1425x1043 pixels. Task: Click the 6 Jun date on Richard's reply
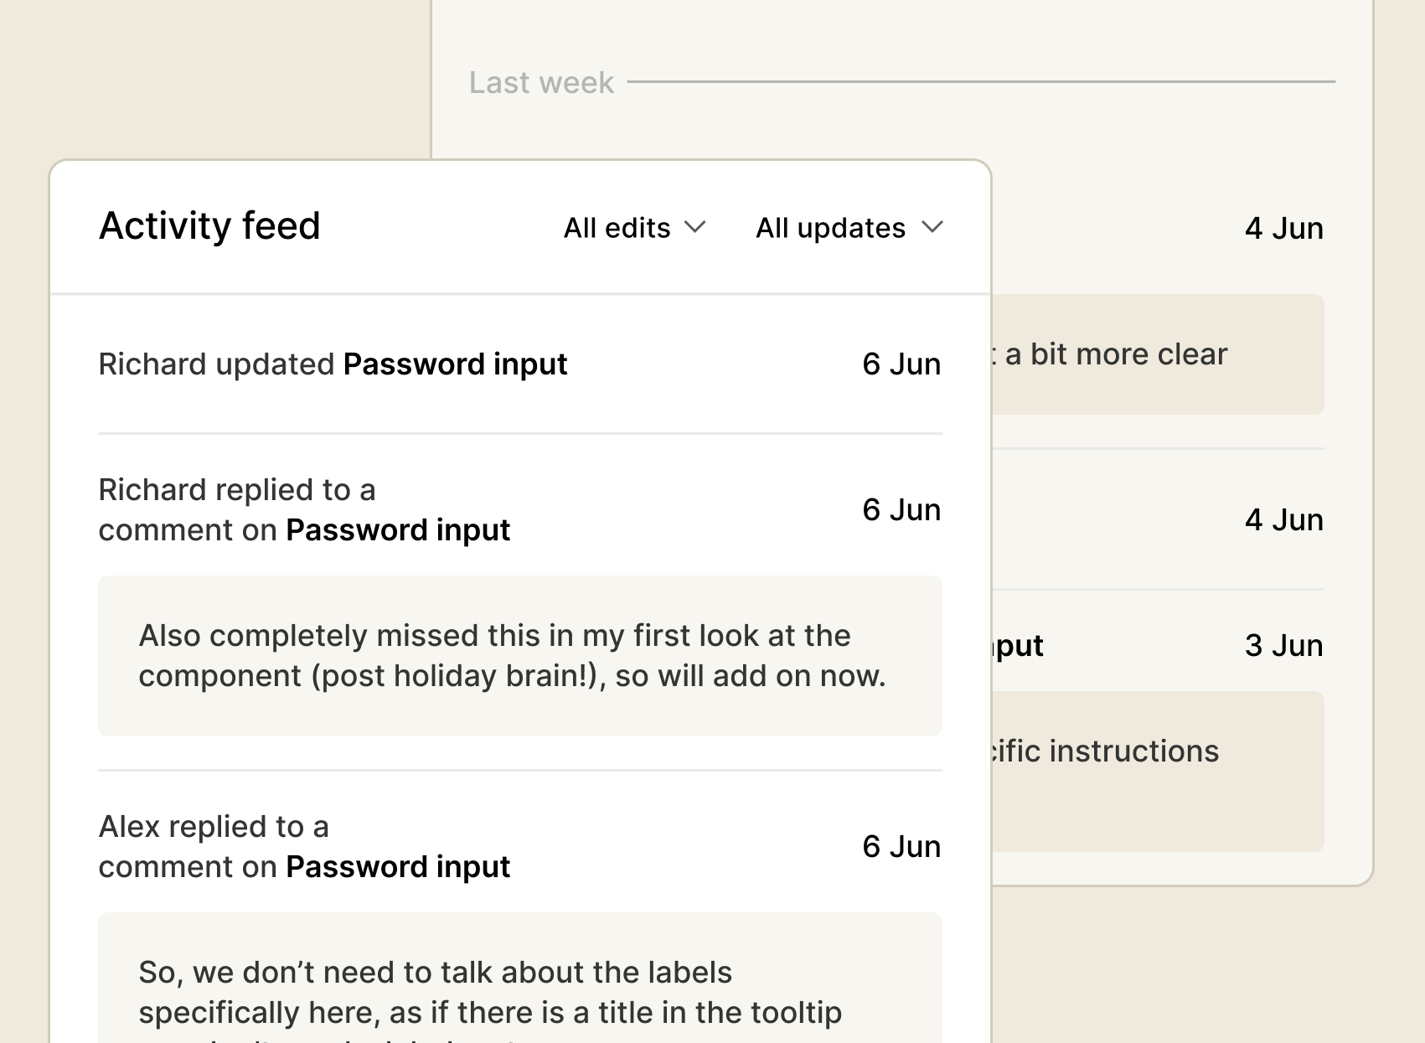pyautogui.click(x=901, y=510)
